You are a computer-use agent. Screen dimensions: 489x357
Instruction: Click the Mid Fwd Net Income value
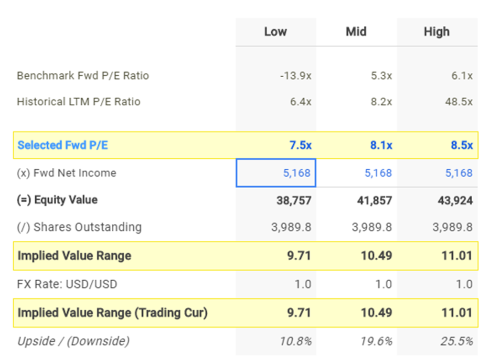pyautogui.click(x=378, y=173)
